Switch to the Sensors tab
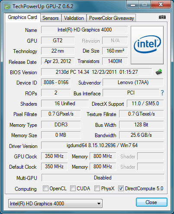Image resolution: width=174 pixels, height=214 pixels. pos(51,18)
